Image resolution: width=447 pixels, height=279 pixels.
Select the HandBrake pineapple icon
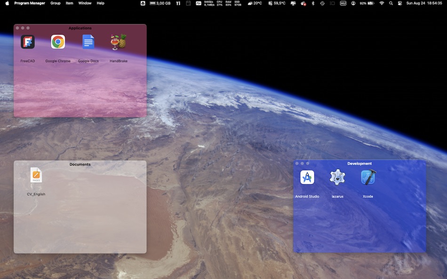coord(119,42)
